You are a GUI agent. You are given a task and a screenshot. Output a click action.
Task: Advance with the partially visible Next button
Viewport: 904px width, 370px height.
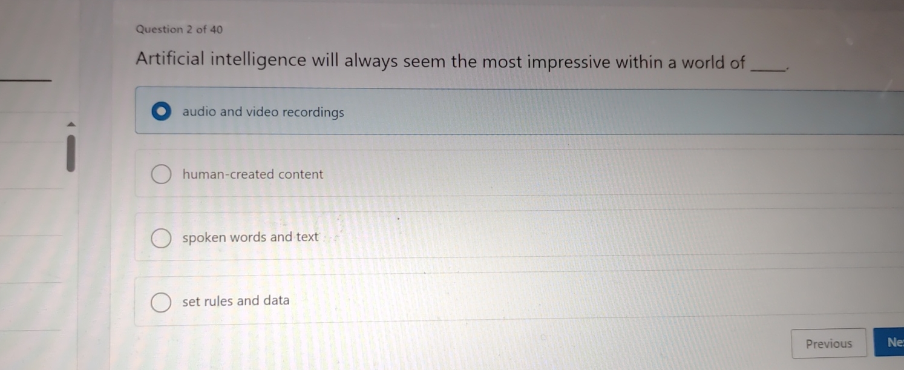(x=889, y=342)
